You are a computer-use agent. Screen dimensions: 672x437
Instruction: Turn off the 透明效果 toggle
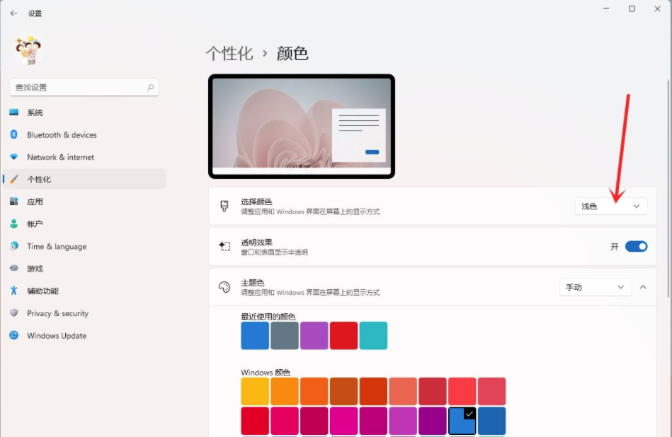(x=636, y=247)
